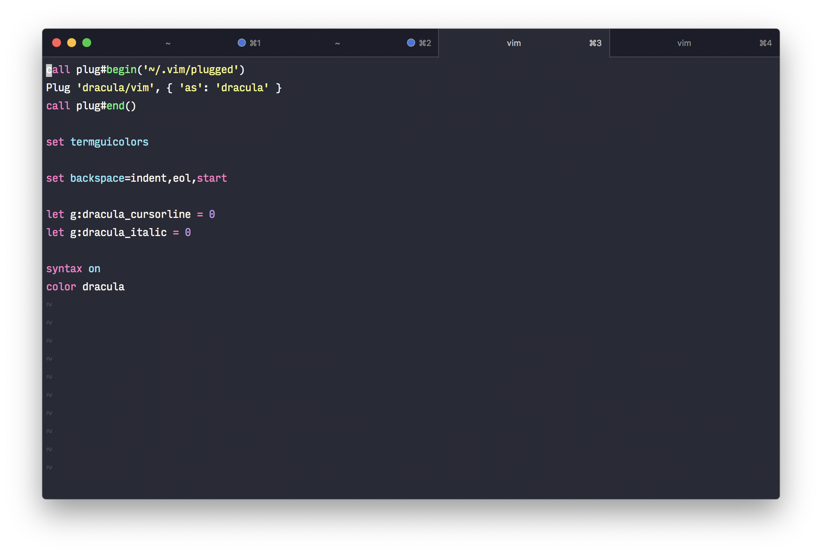Click the syntax on statement
The width and height of the screenshot is (822, 555).
click(73, 268)
